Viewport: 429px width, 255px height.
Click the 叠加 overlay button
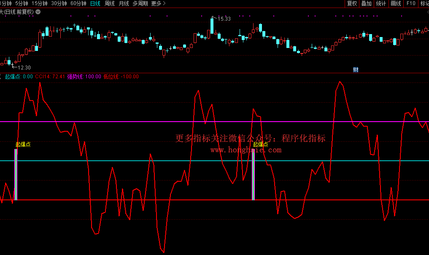(x=366, y=3)
